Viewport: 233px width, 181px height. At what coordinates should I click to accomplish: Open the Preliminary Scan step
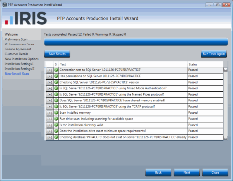pos(16,39)
